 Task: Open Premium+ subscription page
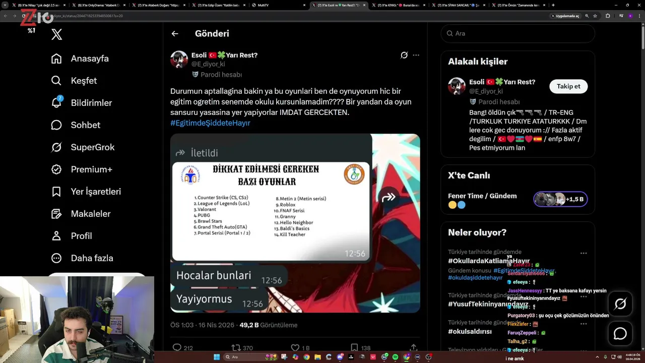pyautogui.click(x=82, y=169)
